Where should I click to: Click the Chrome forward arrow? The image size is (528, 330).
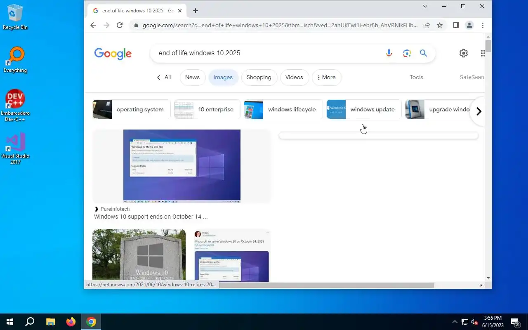pos(106,25)
